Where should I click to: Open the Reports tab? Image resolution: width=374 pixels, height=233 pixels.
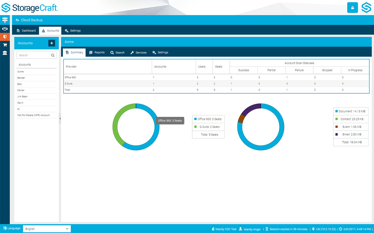pos(97,52)
